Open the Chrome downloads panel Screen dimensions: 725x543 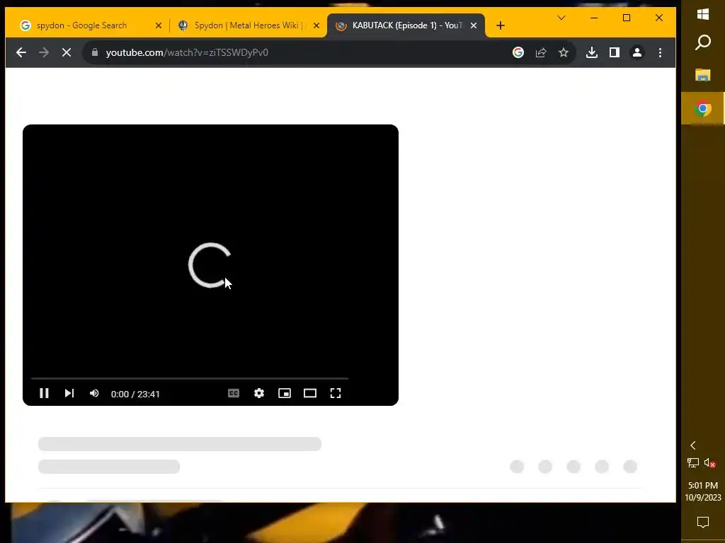click(592, 52)
